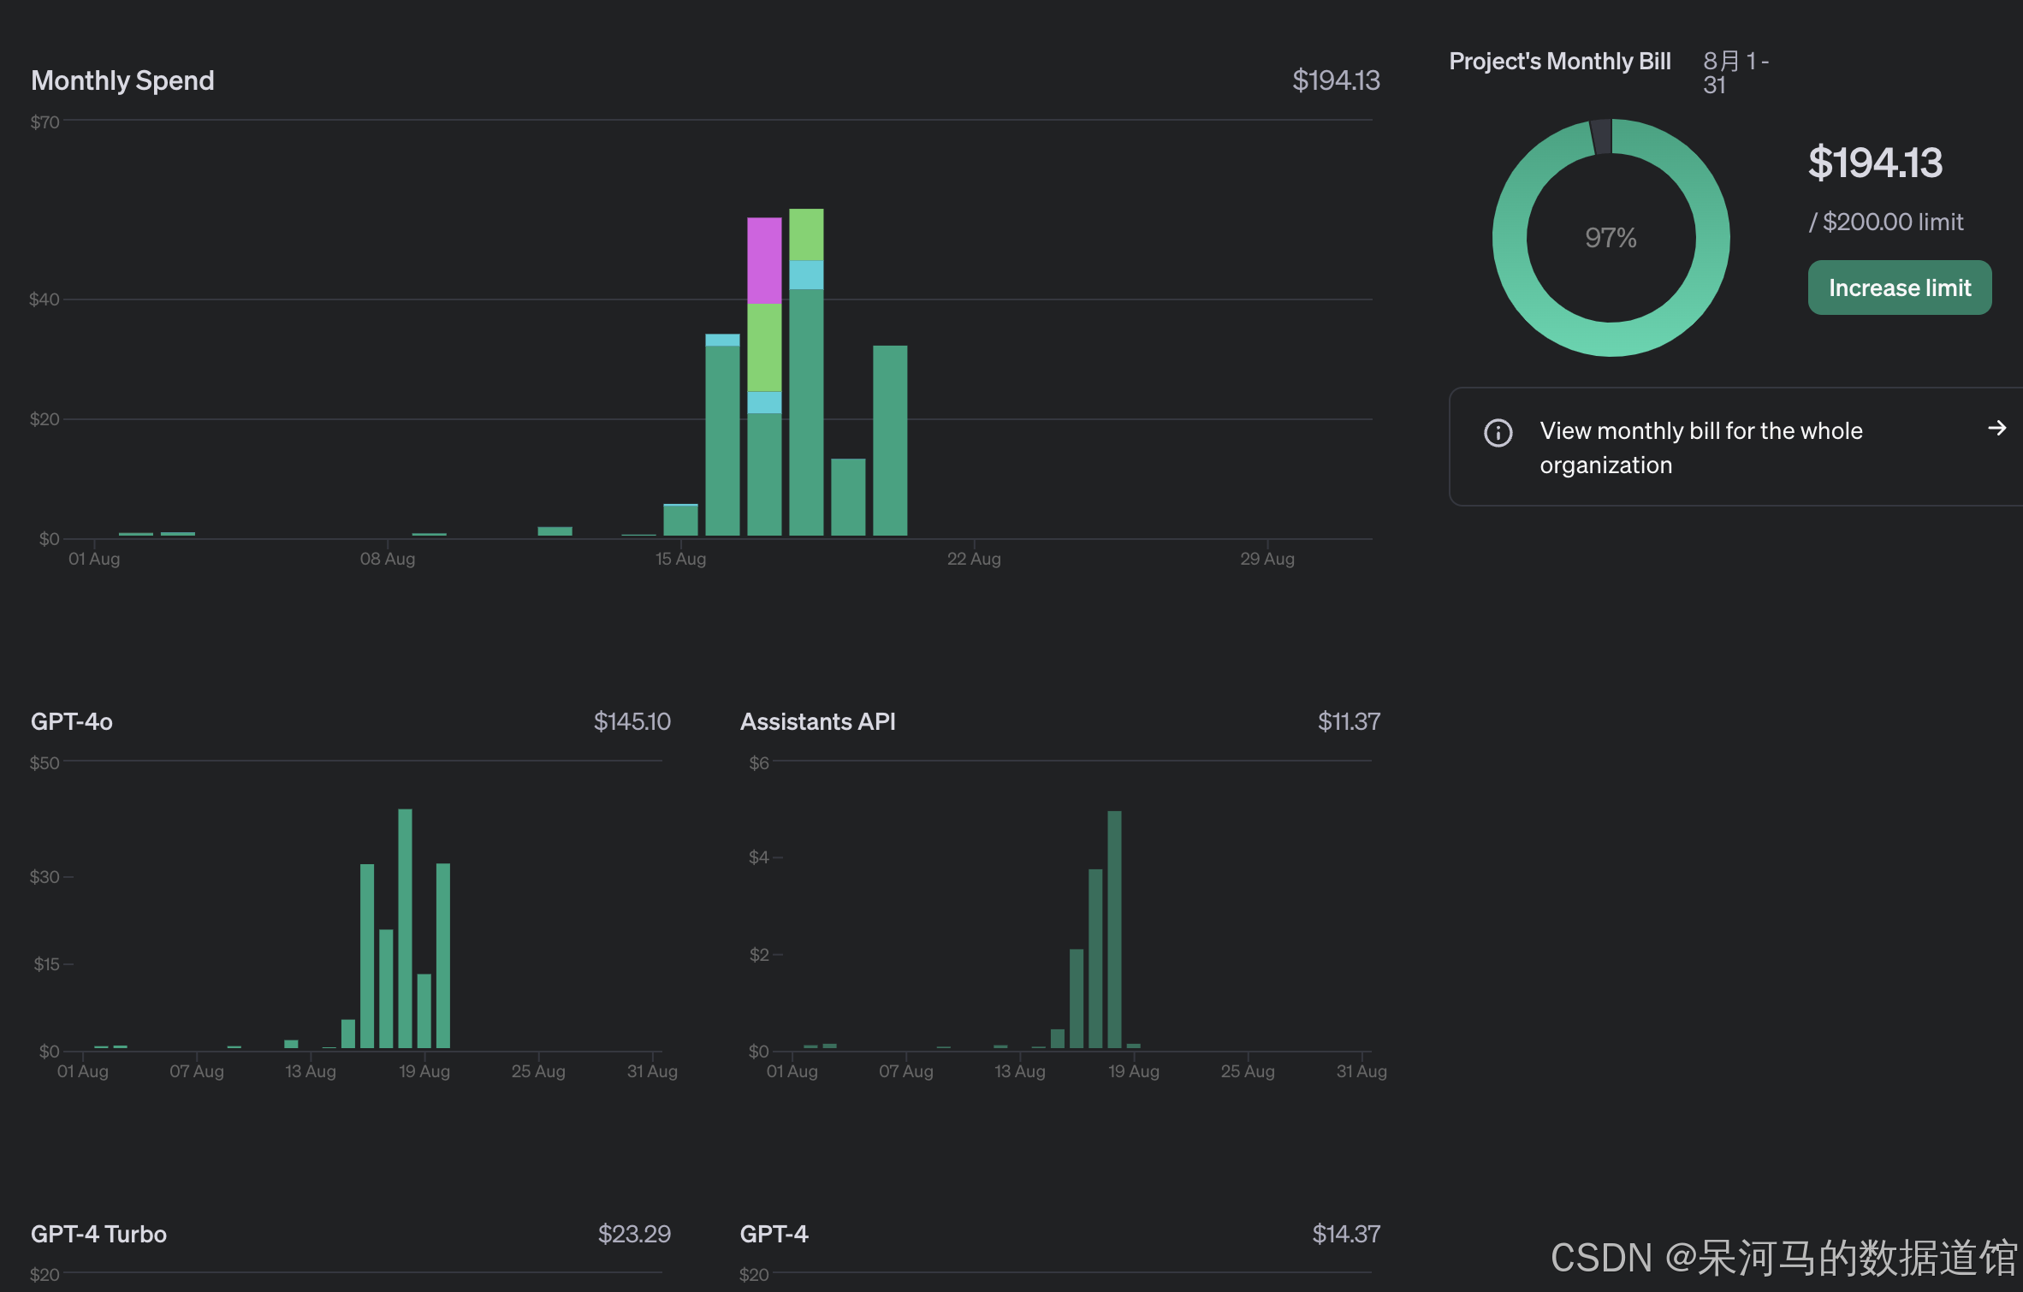Click the GPT-4 Turbo section title
The image size is (2023, 1292).
[x=98, y=1234]
